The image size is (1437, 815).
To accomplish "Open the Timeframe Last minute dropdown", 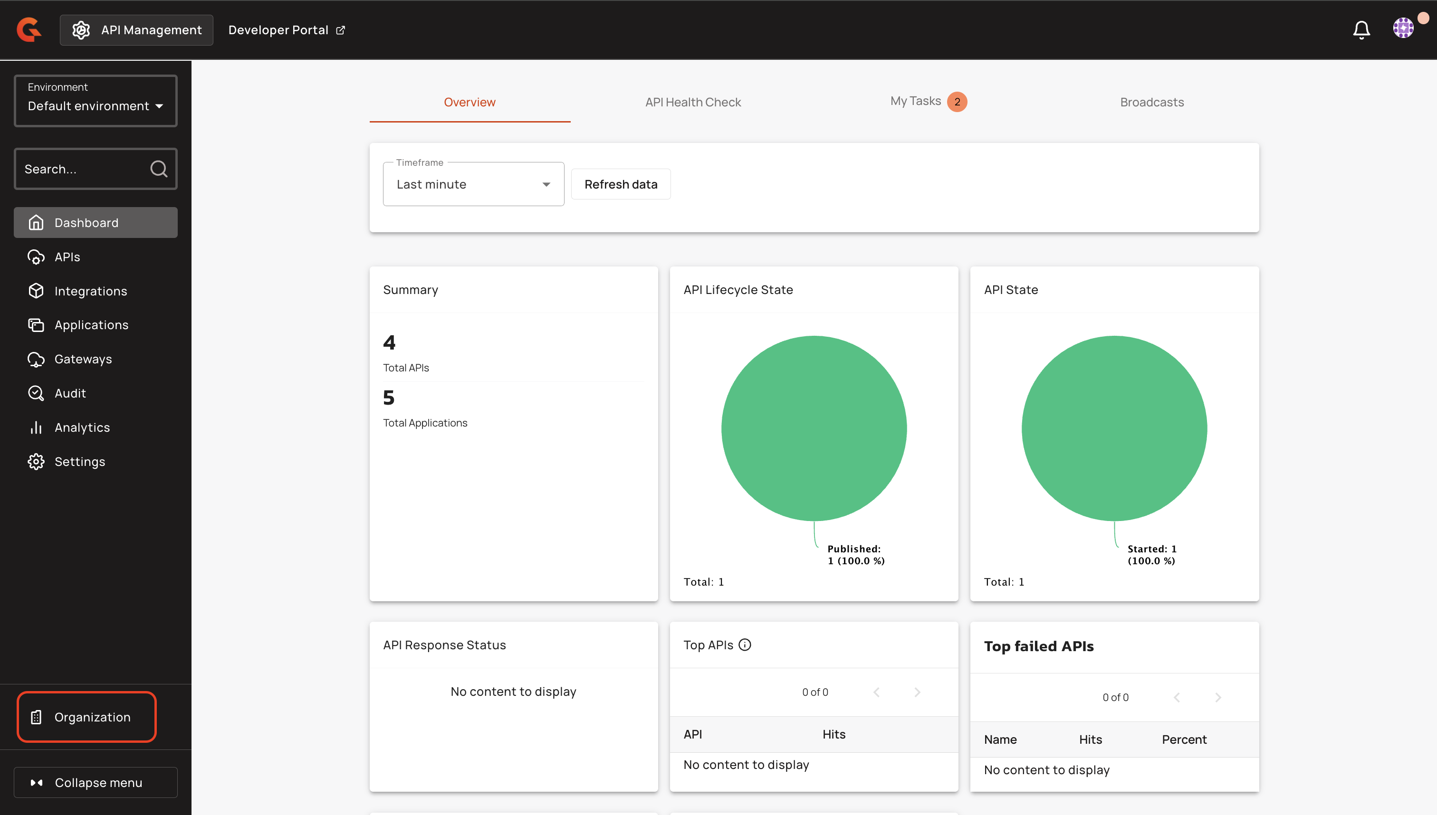I will click(x=473, y=185).
